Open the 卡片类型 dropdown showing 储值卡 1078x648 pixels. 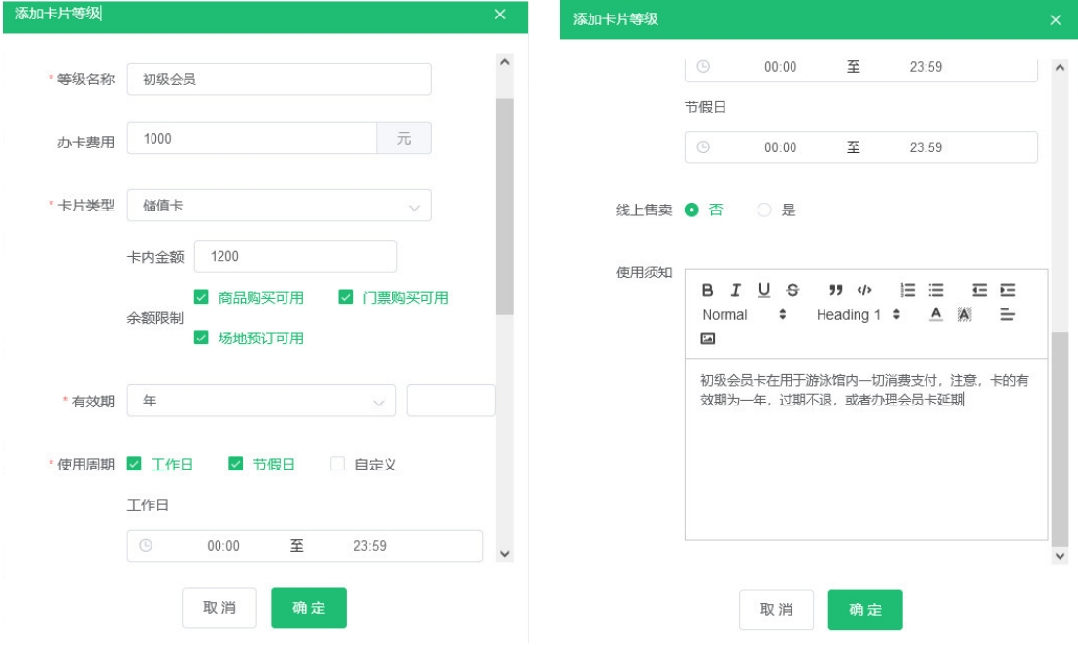click(279, 206)
